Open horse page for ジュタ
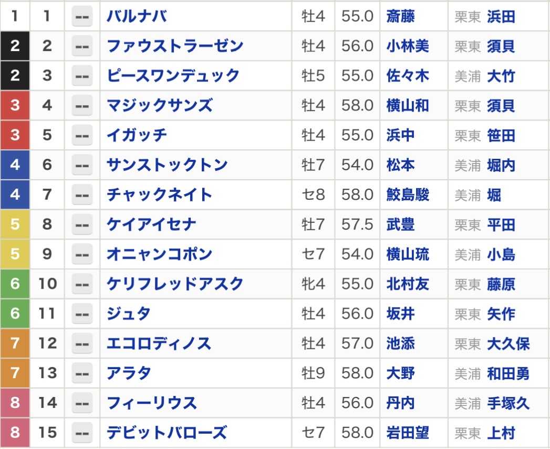Screen dimensions: 550x449 129,314
